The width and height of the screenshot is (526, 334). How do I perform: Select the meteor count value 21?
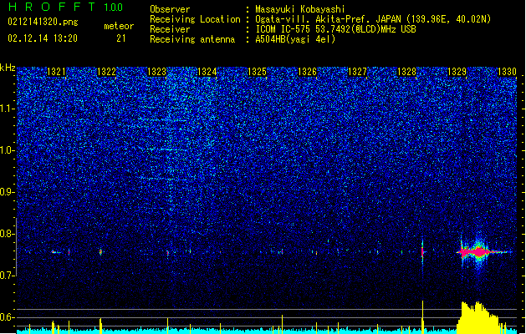point(121,38)
